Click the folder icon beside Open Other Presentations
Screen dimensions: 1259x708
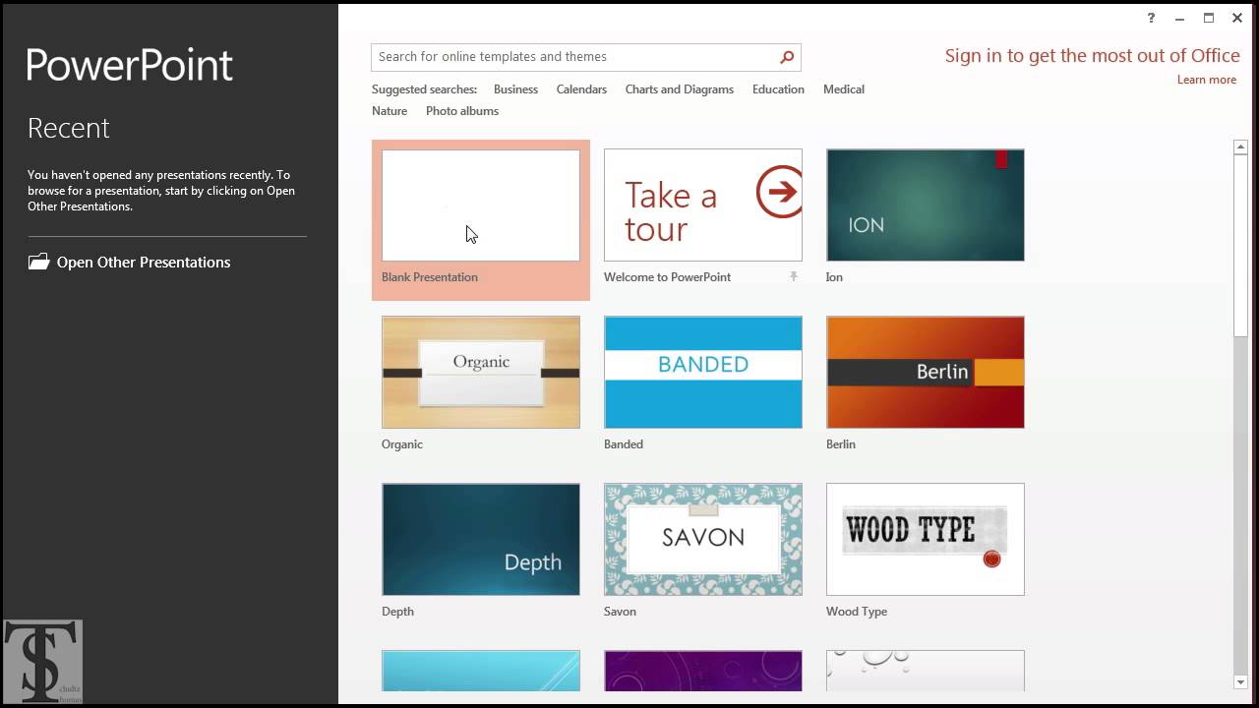tap(38, 262)
